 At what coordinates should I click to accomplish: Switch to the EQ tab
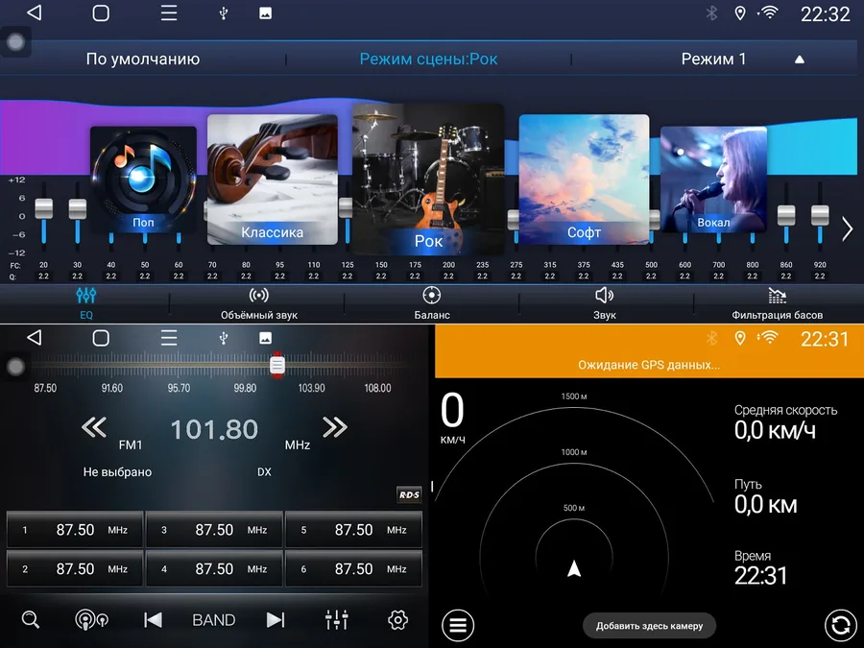tap(86, 303)
